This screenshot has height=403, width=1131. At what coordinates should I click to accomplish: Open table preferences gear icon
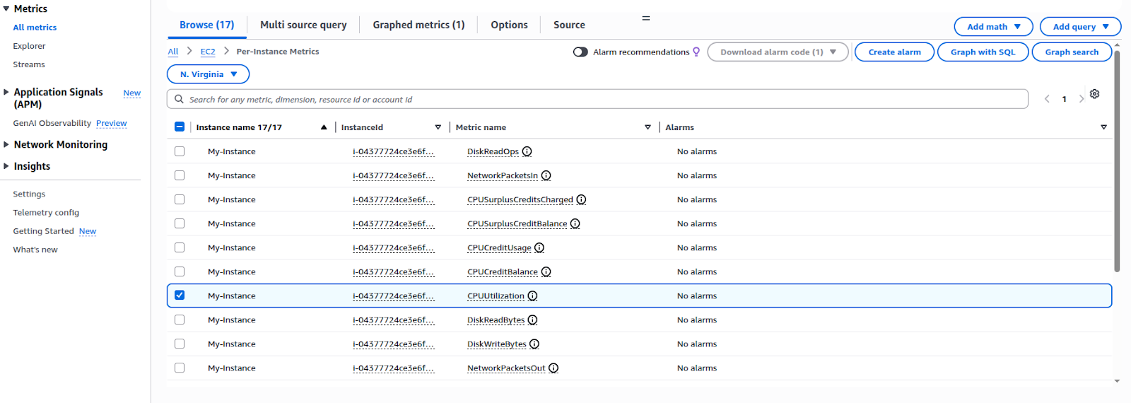point(1094,94)
